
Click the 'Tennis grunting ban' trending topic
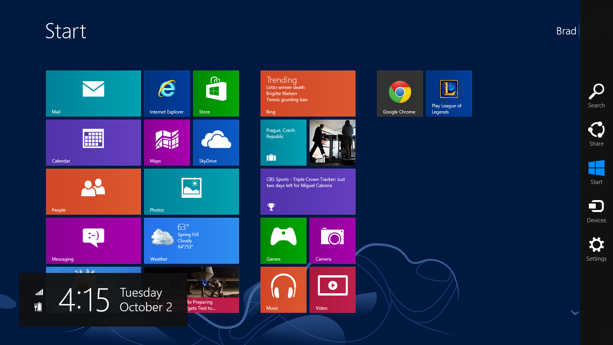pyautogui.click(x=287, y=100)
